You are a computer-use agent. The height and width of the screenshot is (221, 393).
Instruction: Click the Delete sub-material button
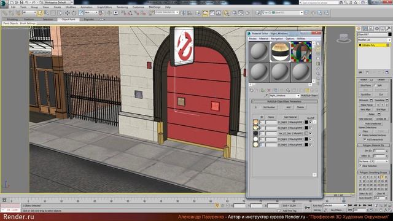(300, 107)
